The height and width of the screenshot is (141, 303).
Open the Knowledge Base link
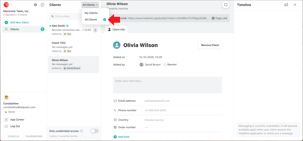click(34, 136)
